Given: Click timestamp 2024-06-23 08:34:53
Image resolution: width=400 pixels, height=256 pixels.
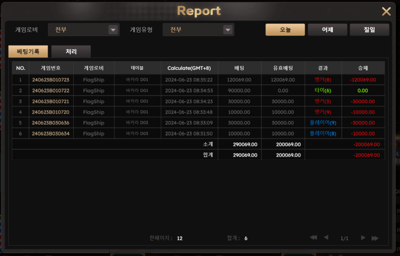Looking at the screenshot, I should 189,90.
